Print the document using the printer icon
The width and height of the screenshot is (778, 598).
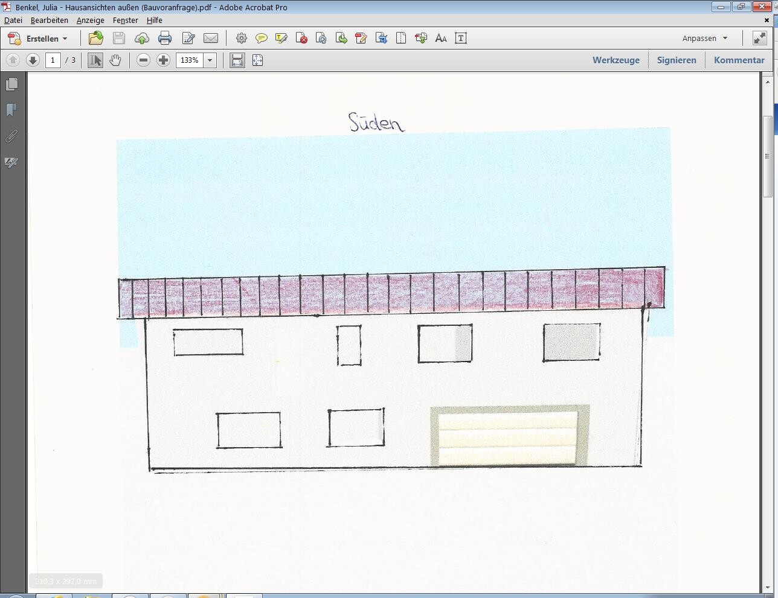[x=165, y=39]
